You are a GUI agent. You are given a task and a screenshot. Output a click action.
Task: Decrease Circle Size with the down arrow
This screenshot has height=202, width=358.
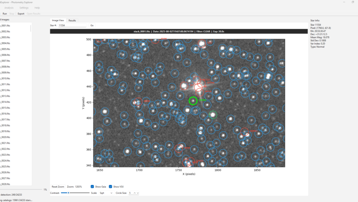pos(138,193)
